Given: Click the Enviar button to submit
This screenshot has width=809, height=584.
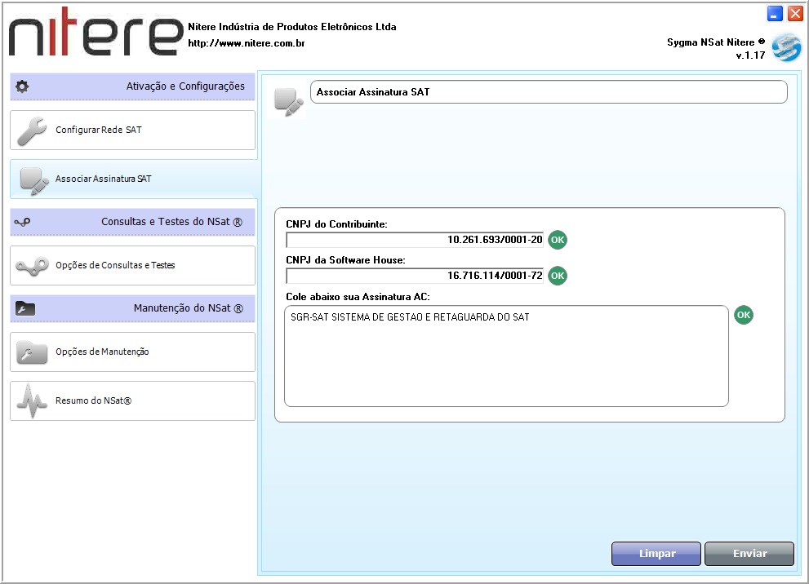Looking at the screenshot, I should [x=749, y=554].
